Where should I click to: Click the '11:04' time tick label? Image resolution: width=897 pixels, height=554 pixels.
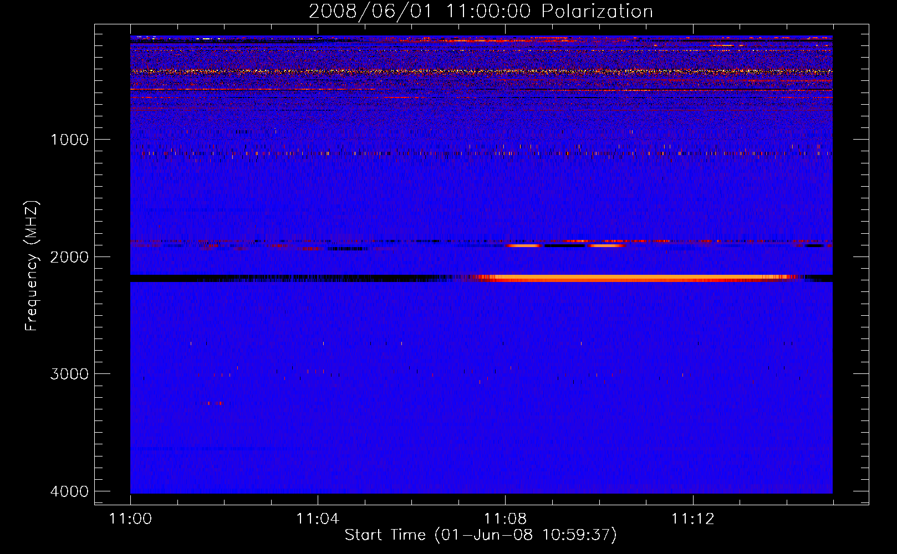(x=318, y=519)
